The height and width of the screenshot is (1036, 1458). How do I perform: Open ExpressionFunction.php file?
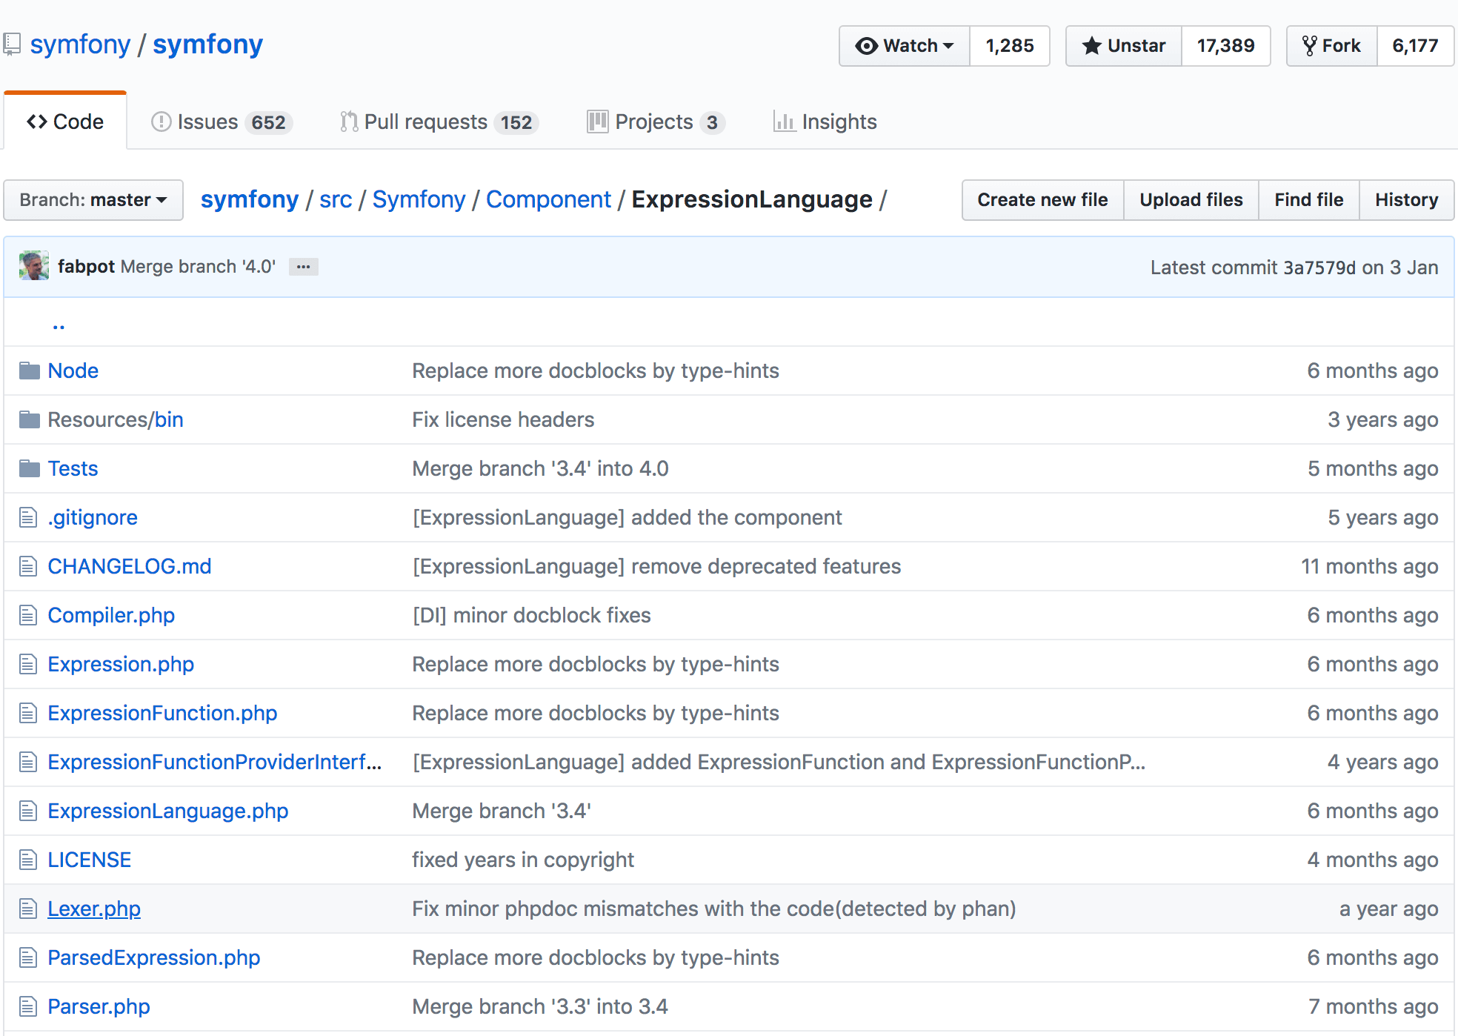(x=162, y=713)
